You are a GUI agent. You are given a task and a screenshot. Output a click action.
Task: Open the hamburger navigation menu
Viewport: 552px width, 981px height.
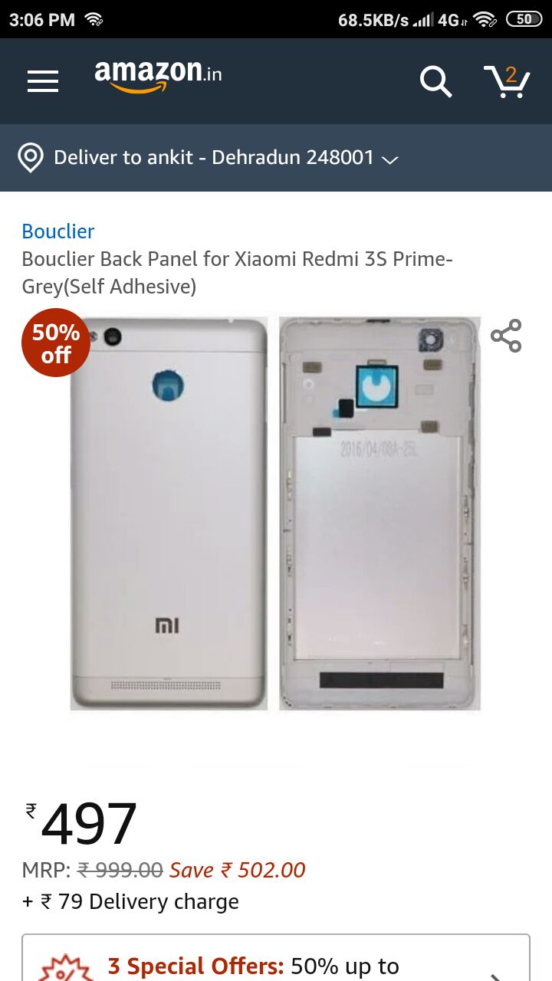(43, 80)
